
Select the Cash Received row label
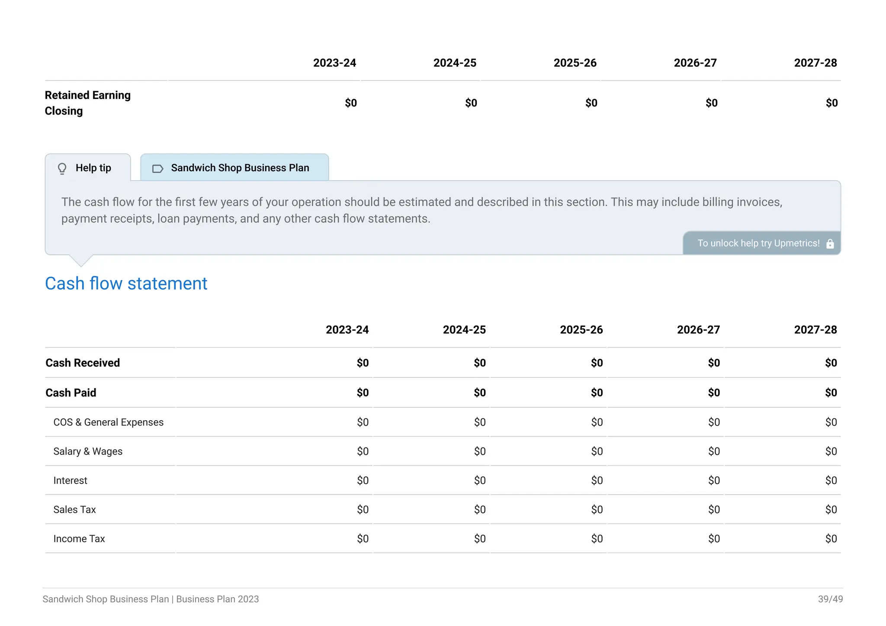(83, 363)
